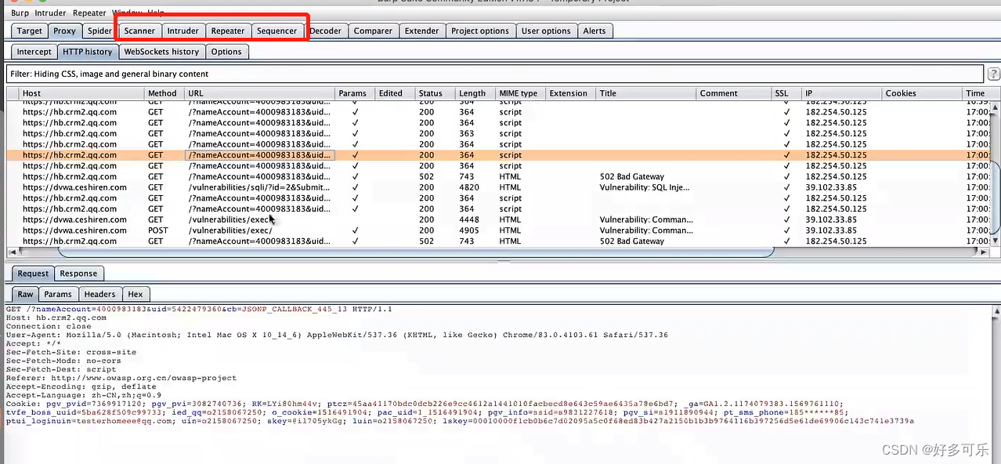Screen dimensions: 1001x464
Task: Switch to the Headers request view tab
Action: tap(99, 294)
